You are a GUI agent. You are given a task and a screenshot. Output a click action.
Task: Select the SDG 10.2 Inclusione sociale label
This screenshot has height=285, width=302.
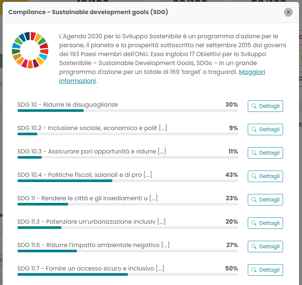point(92,128)
